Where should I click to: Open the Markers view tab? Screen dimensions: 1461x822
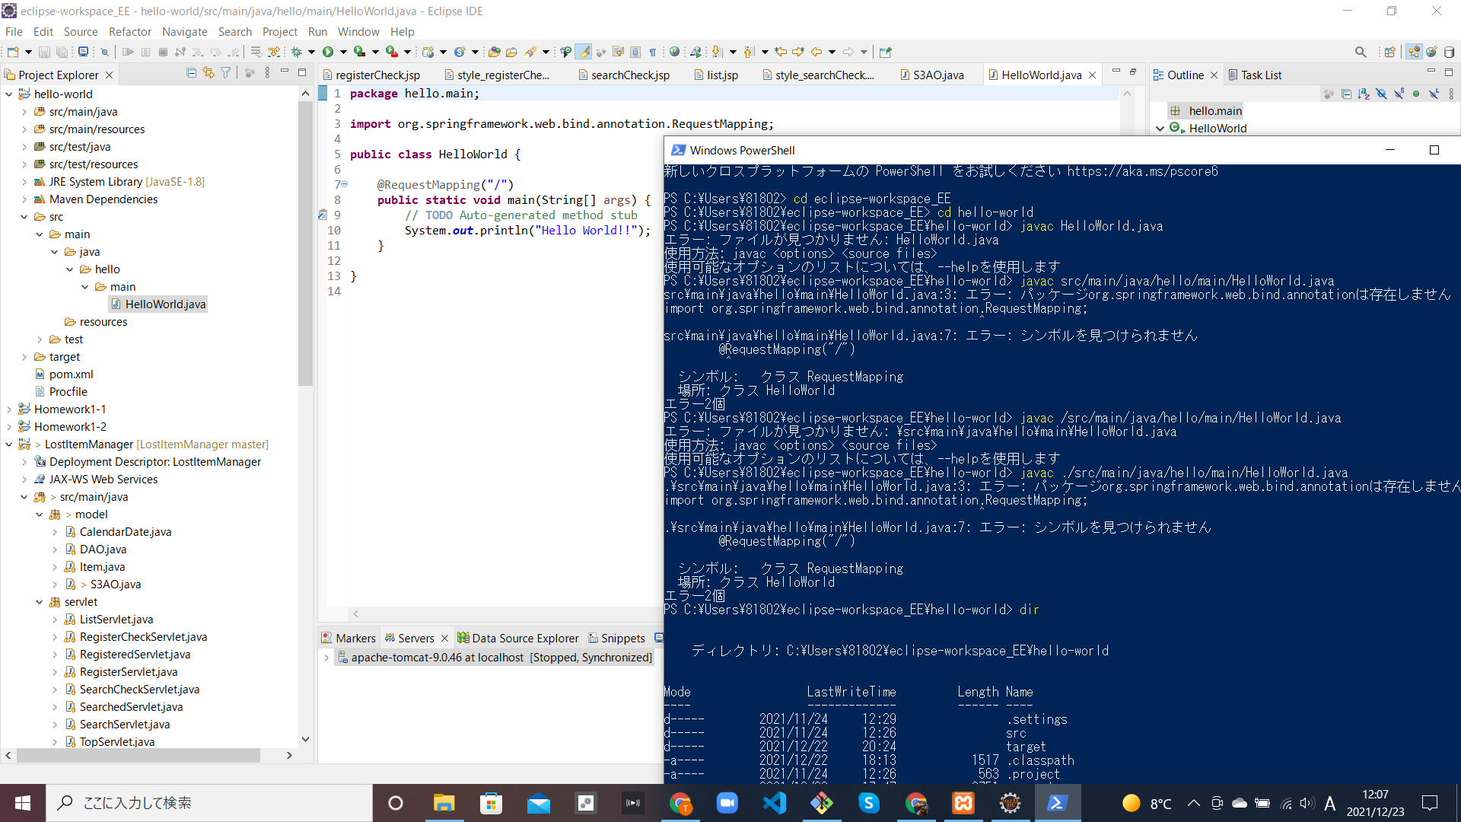(x=349, y=638)
